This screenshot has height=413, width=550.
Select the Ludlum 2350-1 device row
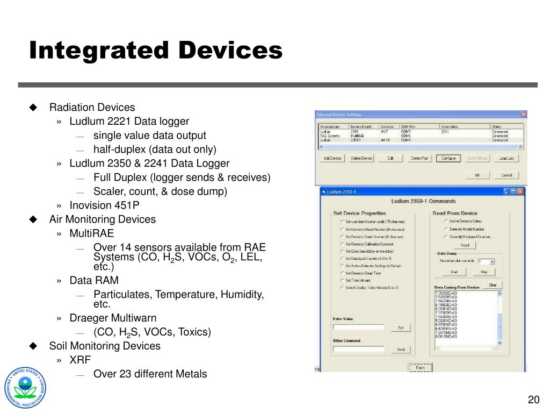(x=421, y=140)
